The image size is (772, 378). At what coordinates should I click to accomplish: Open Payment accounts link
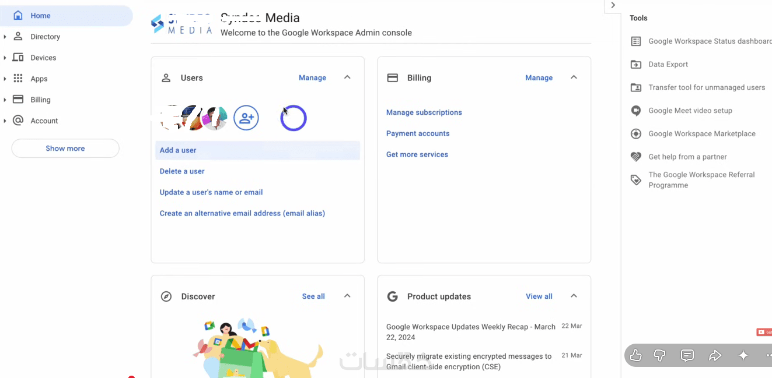click(x=418, y=133)
